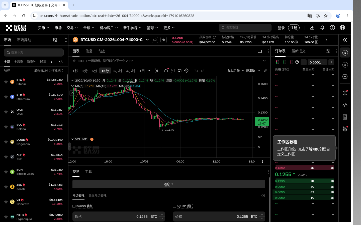
Task: Increase price with left stepper up arrow
Action: tap(162, 214)
